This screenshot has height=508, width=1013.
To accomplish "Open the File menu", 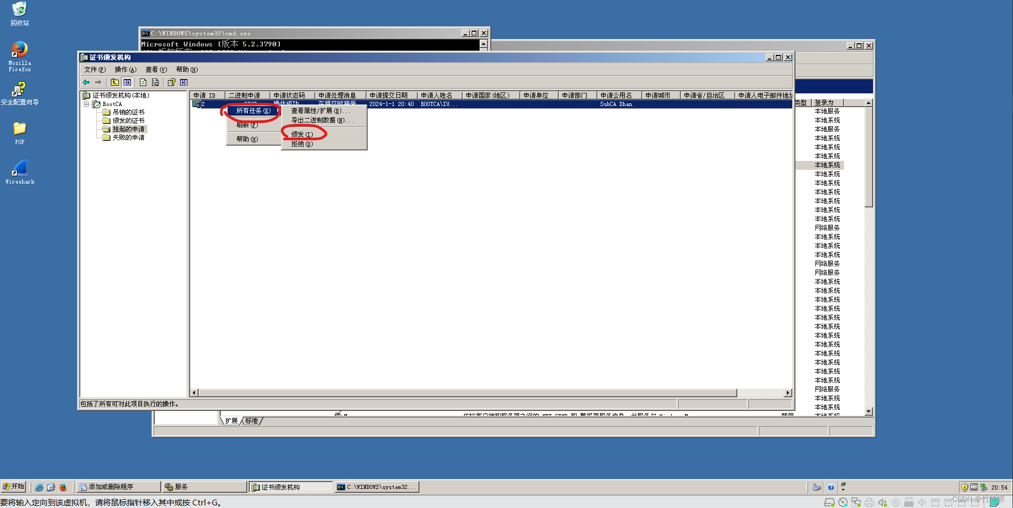I will 95,70.
